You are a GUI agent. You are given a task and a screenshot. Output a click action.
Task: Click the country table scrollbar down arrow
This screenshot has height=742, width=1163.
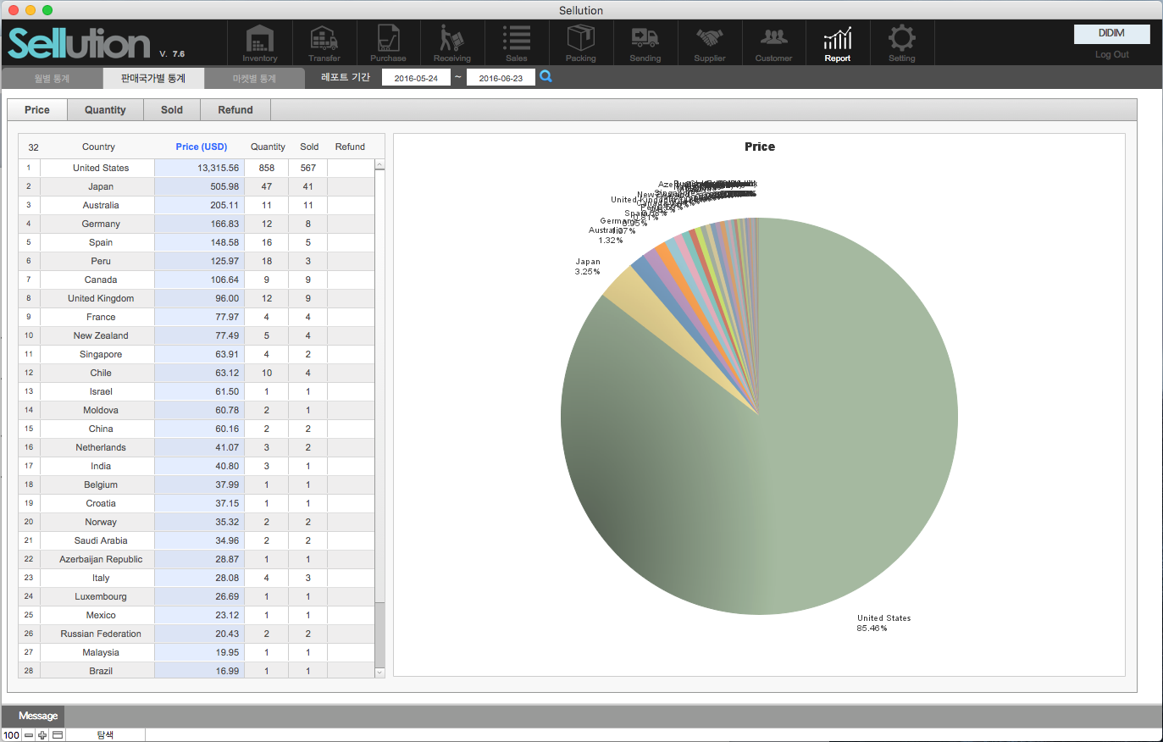pos(379,673)
